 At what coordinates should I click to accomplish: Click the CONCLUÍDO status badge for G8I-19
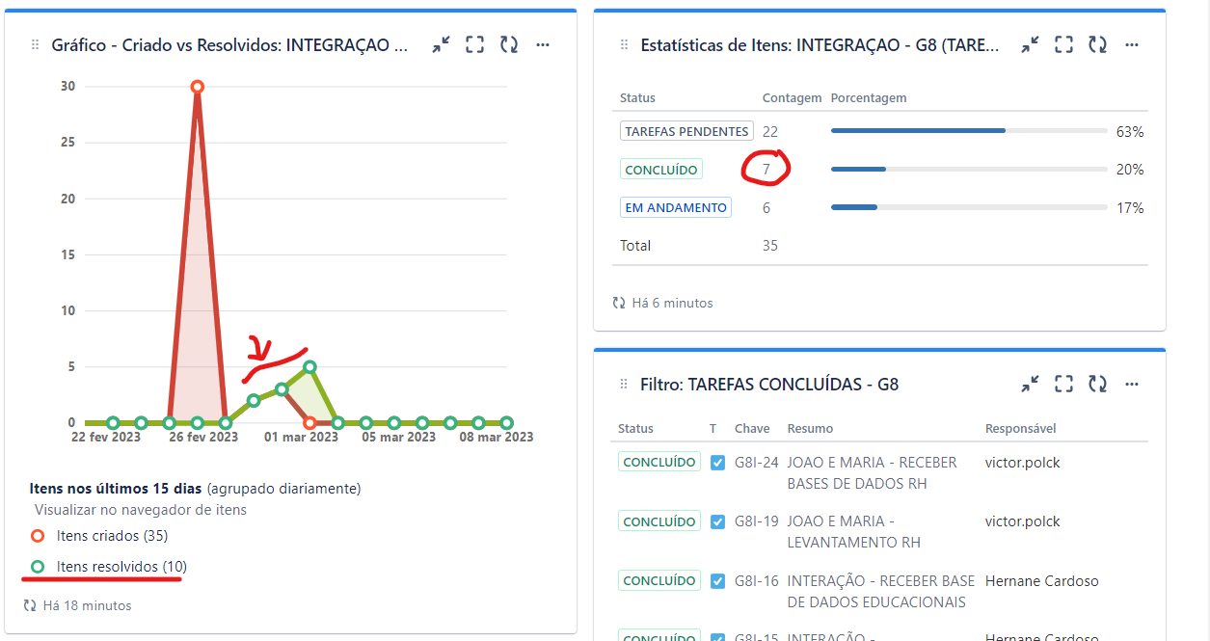pyautogui.click(x=659, y=521)
